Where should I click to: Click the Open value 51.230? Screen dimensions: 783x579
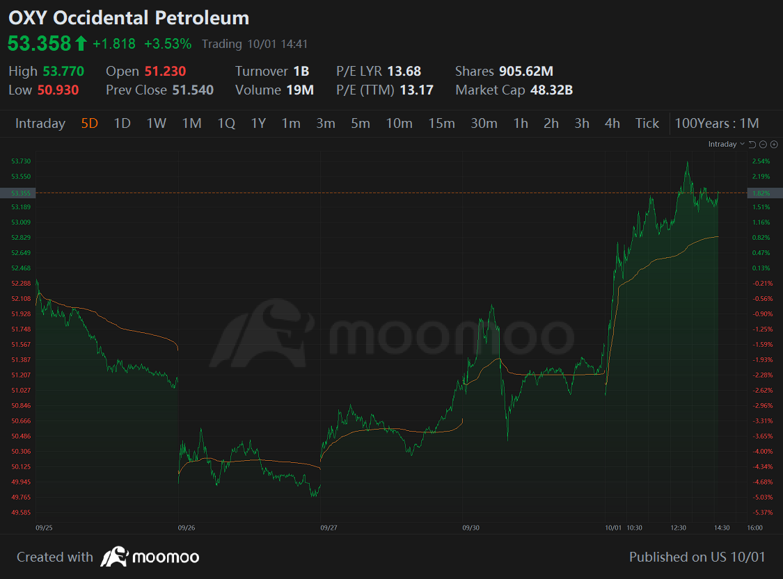point(165,72)
